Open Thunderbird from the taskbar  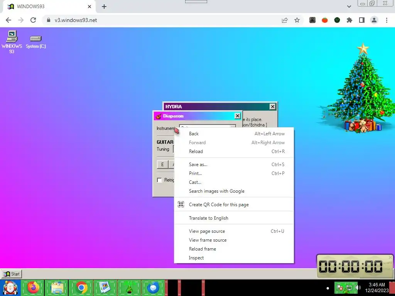pos(153,288)
